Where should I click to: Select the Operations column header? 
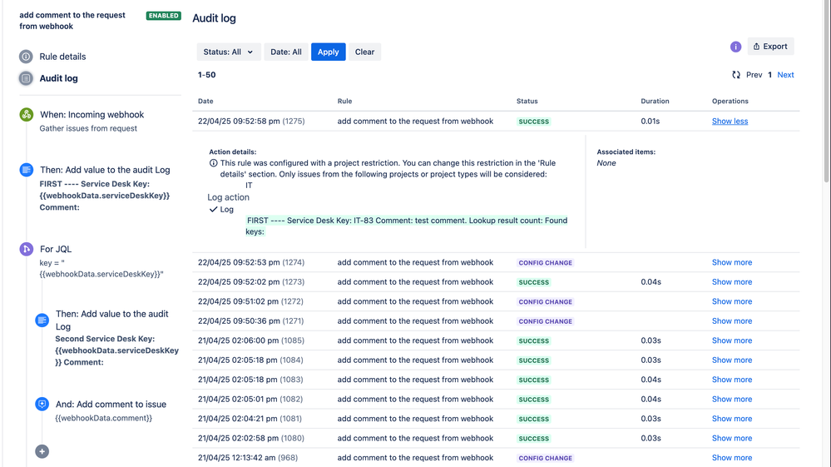730,102
